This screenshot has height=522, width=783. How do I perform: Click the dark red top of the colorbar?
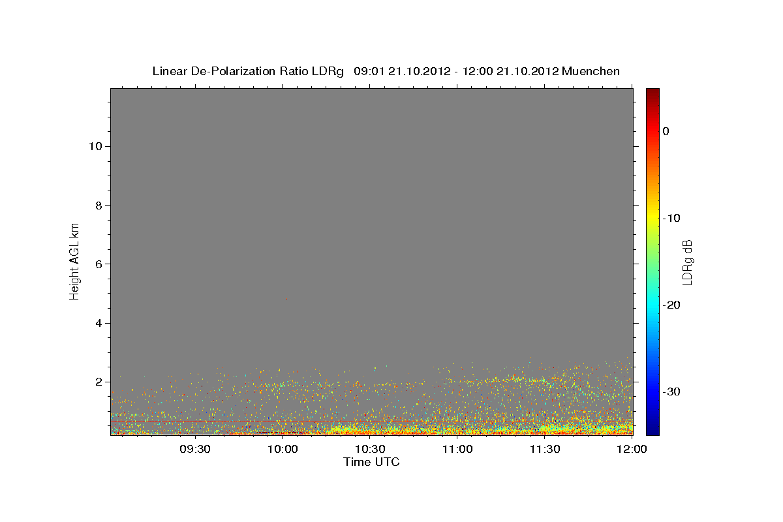click(652, 93)
